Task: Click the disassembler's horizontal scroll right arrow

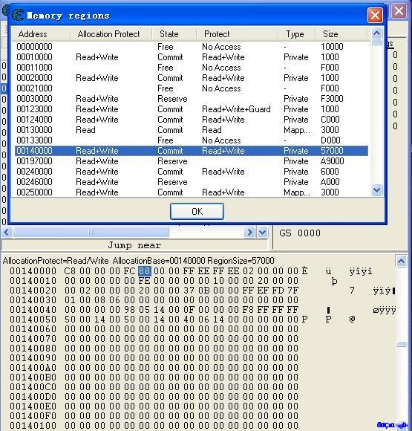Action: point(249,233)
